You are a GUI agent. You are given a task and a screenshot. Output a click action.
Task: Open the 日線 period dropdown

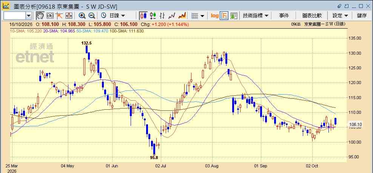[x=117, y=16]
